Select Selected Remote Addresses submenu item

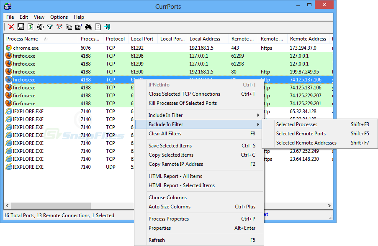click(x=320, y=142)
